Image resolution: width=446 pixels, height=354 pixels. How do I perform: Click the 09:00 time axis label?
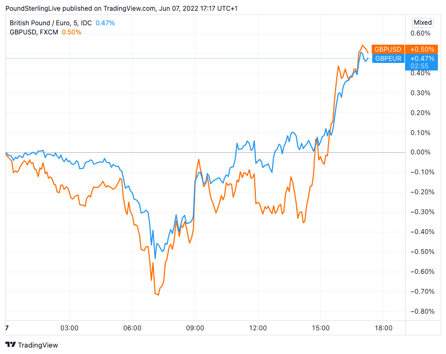195,328
